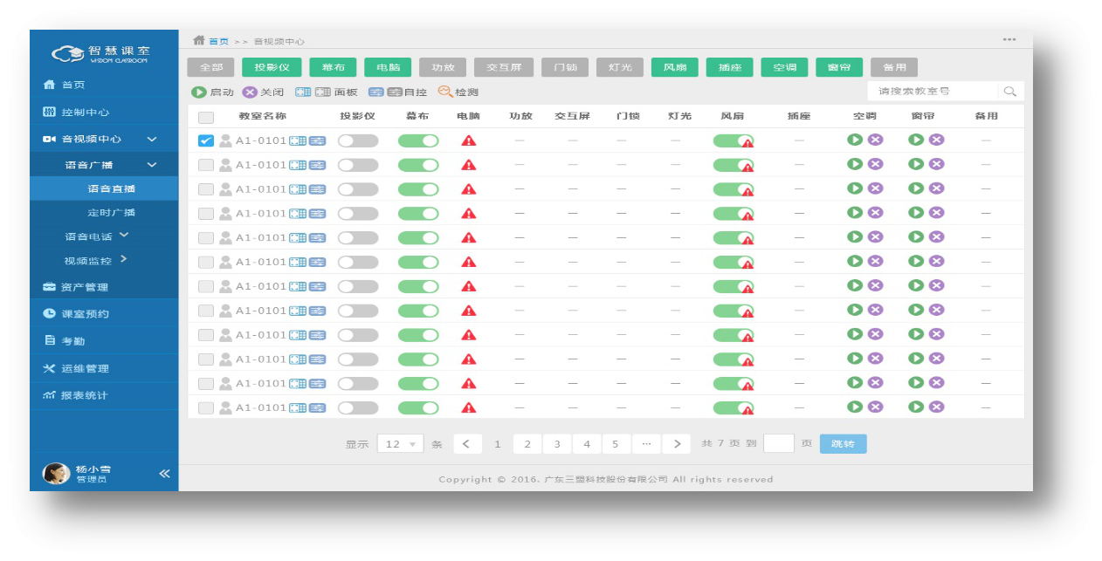Toggle the first row projector switch
This screenshot has height=561, width=1102.
click(358, 140)
